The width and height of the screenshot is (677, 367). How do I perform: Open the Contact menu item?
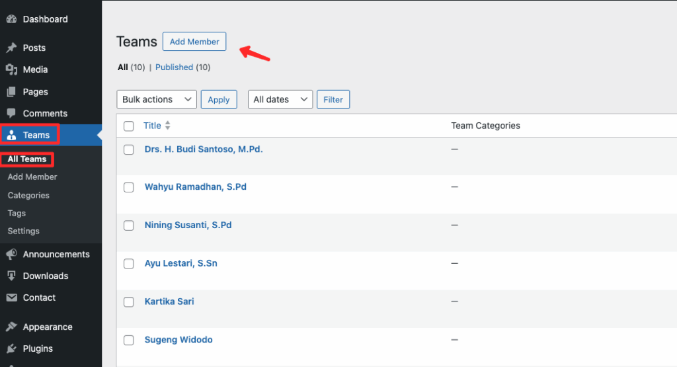coord(39,298)
